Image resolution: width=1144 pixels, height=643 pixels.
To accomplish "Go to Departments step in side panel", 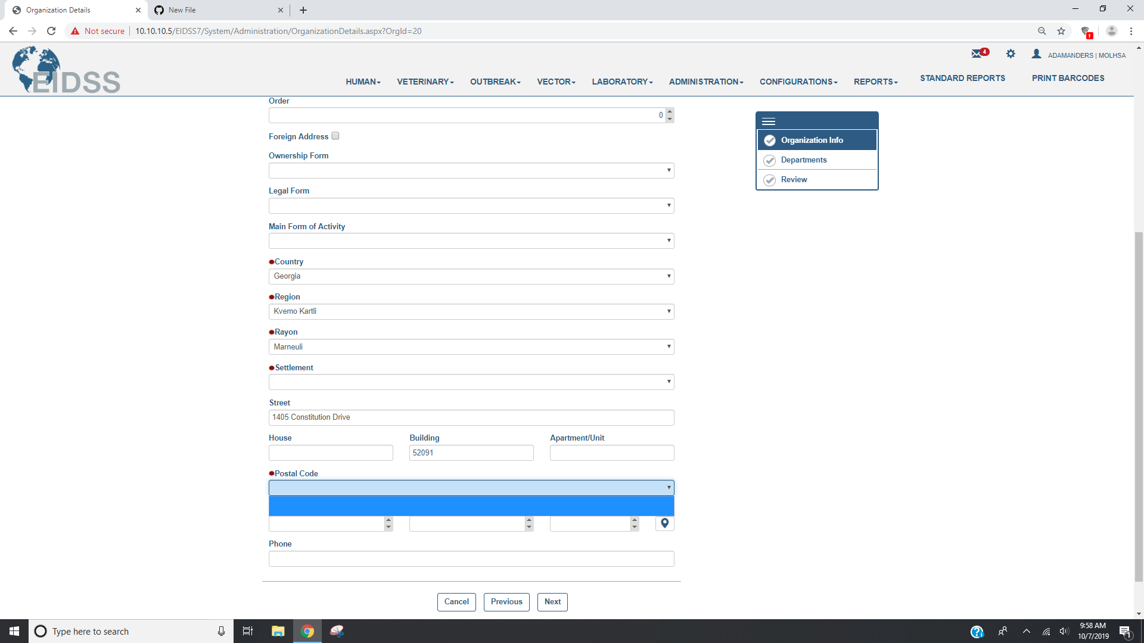I will click(x=804, y=160).
